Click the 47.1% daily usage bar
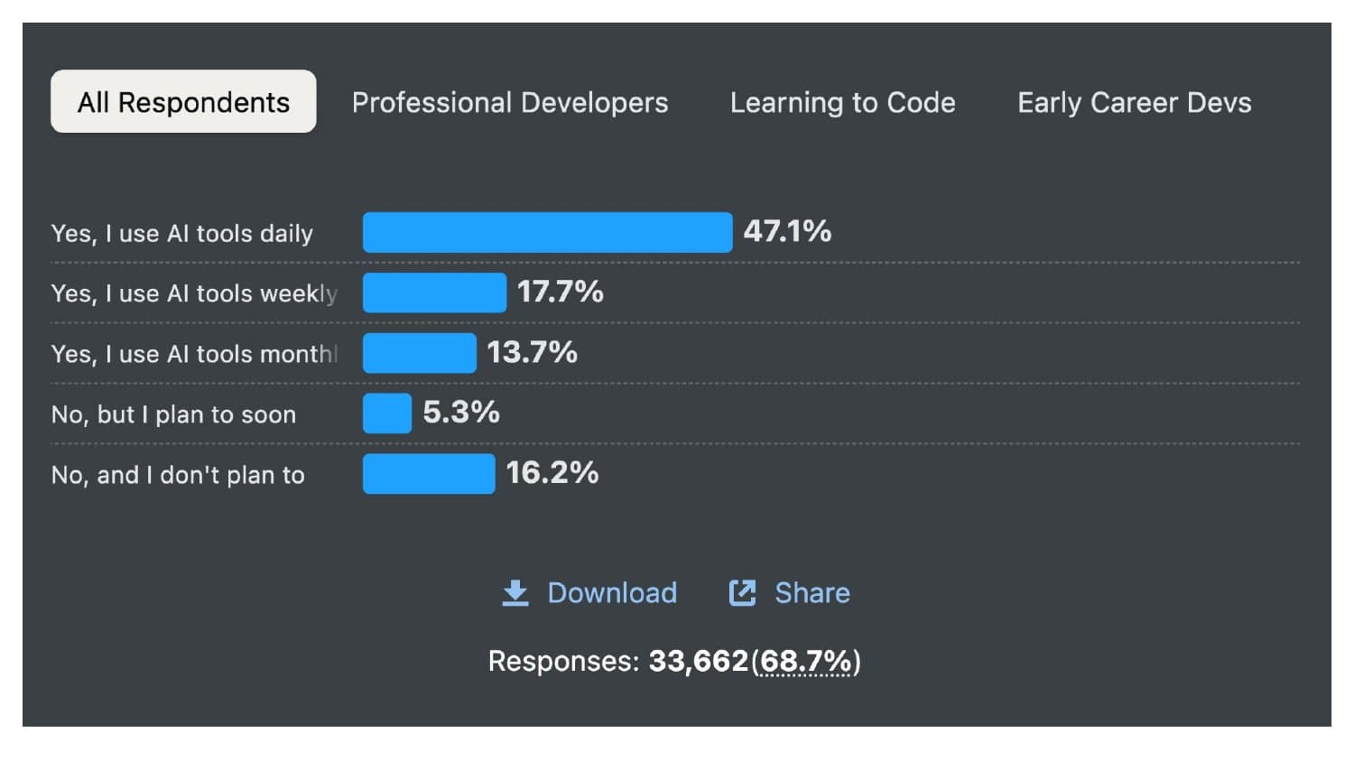Screen dimensions: 1354x762 [548, 232]
